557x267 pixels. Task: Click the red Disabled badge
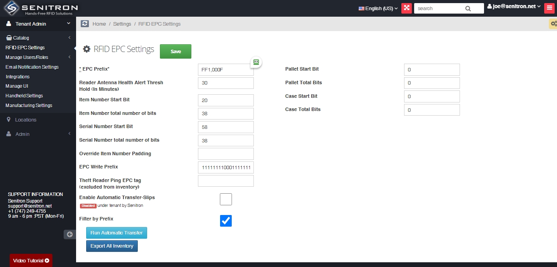click(x=88, y=206)
